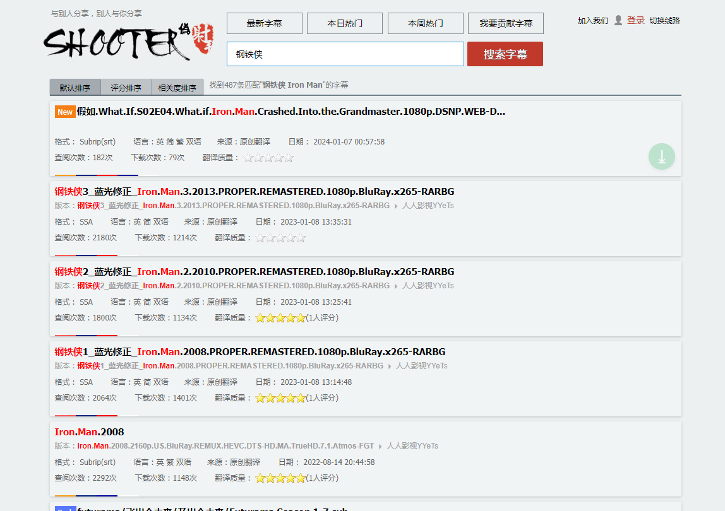
Task: Click the orange New badge on first result
Action: point(65,112)
